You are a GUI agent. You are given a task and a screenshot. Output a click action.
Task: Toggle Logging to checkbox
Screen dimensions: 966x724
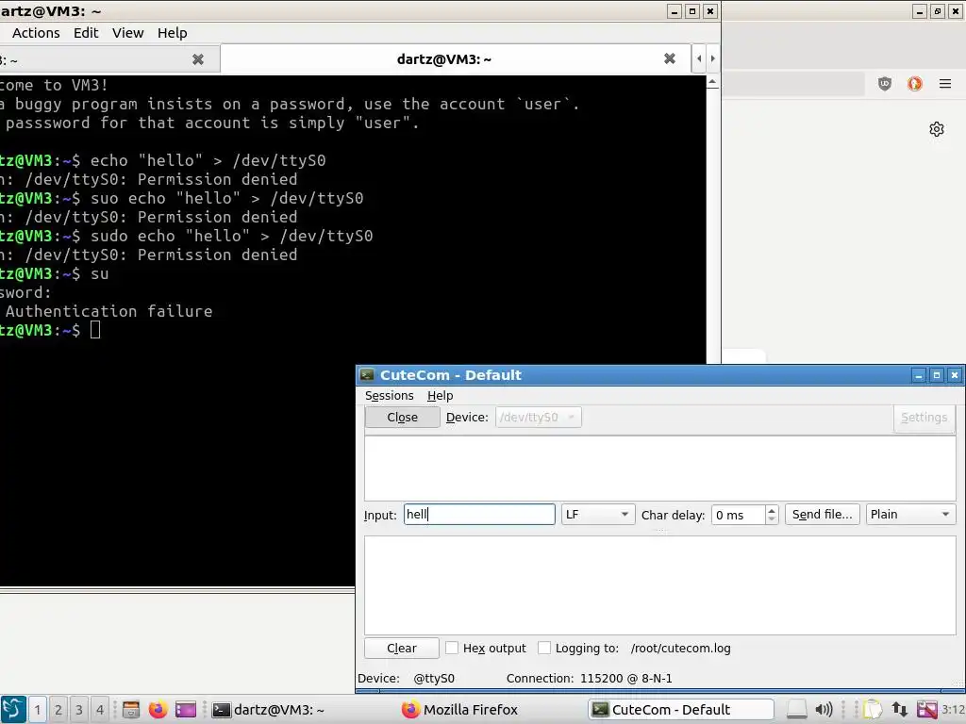click(x=544, y=648)
